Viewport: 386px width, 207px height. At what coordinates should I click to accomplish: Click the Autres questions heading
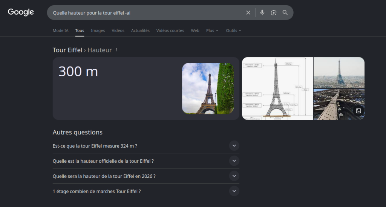tap(78, 132)
